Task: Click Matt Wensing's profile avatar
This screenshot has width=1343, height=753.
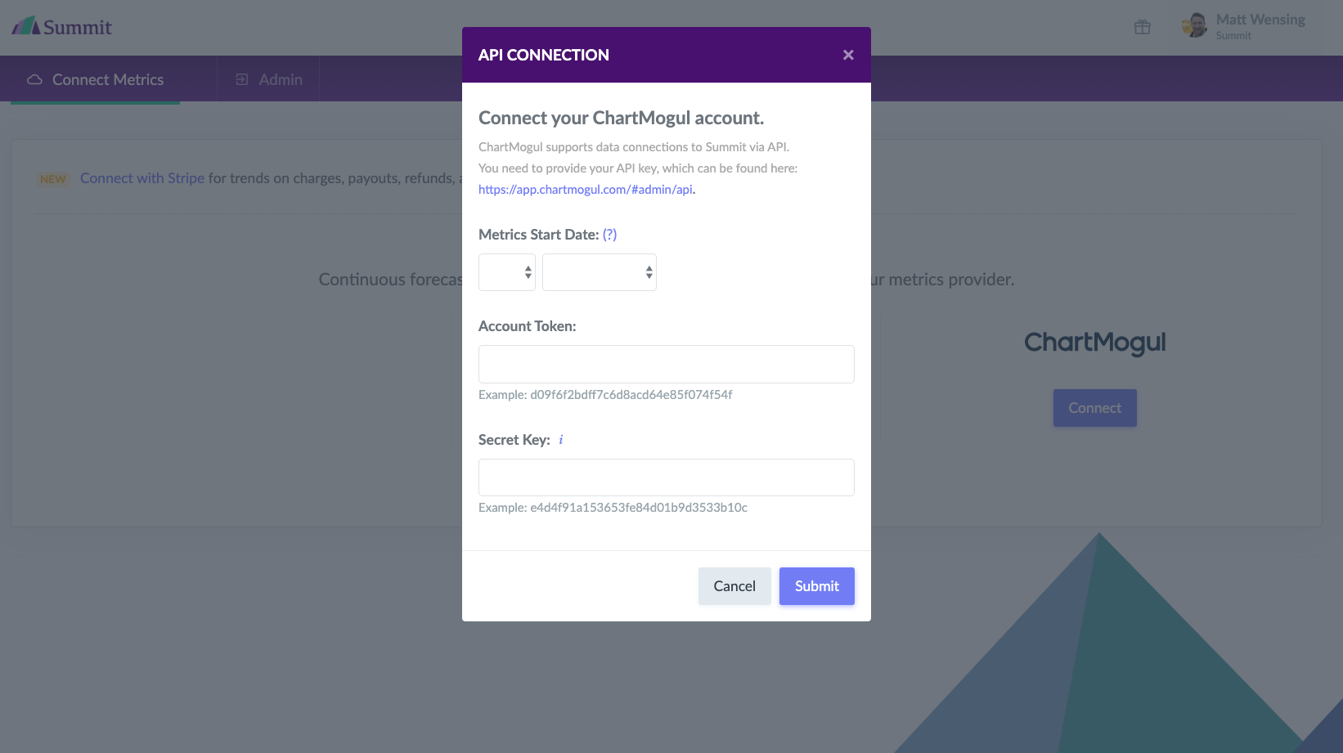Action: pyautogui.click(x=1195, y=25)
